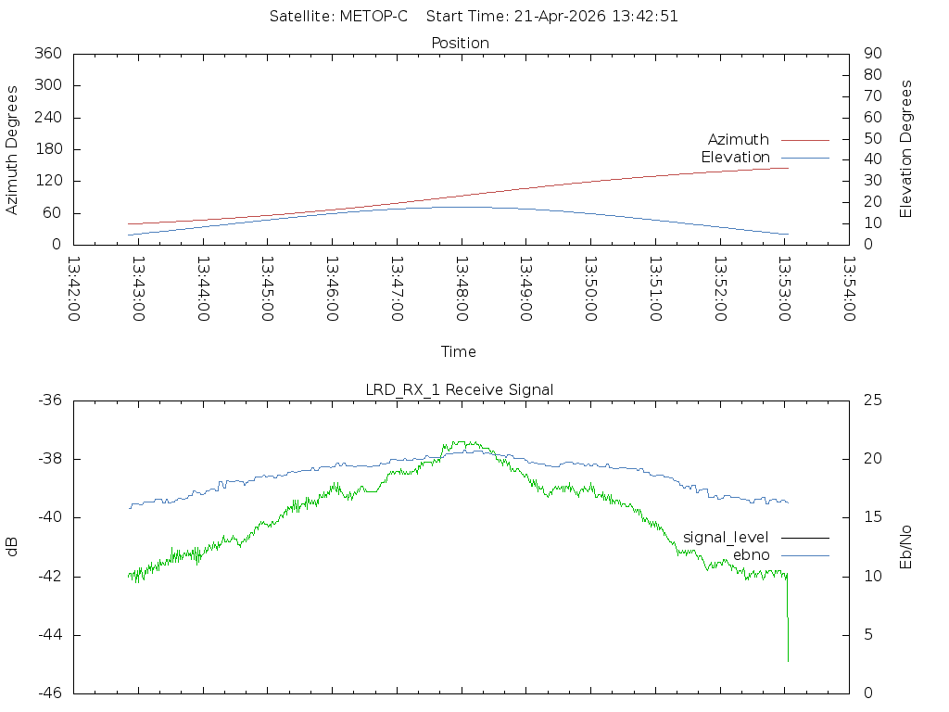The width and height of the screenshot is (949, 712).
Task: Click the 13:43:00 time axis label
Action: click(x=139, y=289)
